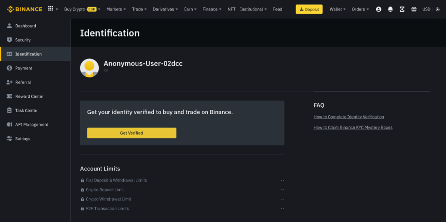This screenshot has height=222, width=446.
Task: Open the apps grid icon
Action: (51, 9)
